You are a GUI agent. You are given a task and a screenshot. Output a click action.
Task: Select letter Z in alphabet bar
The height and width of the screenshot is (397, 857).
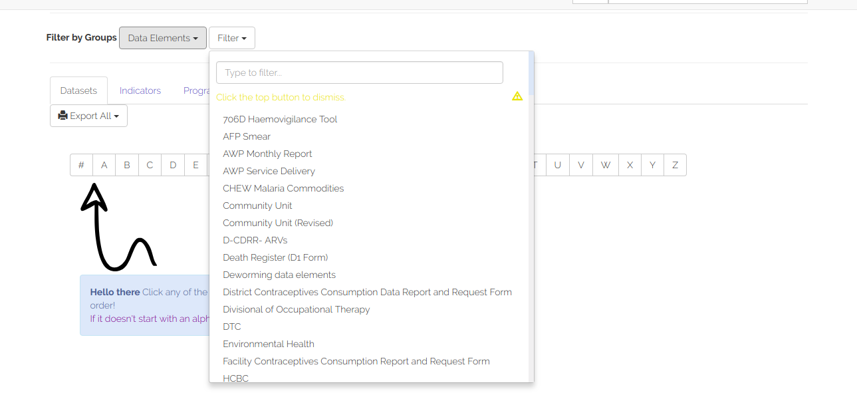click(x=675, y=165)
